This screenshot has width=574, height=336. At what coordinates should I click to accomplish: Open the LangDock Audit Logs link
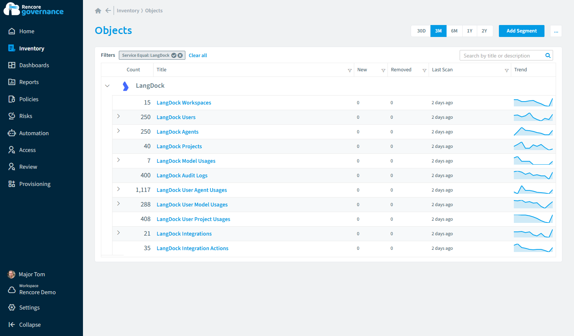[x=182, y=175]
